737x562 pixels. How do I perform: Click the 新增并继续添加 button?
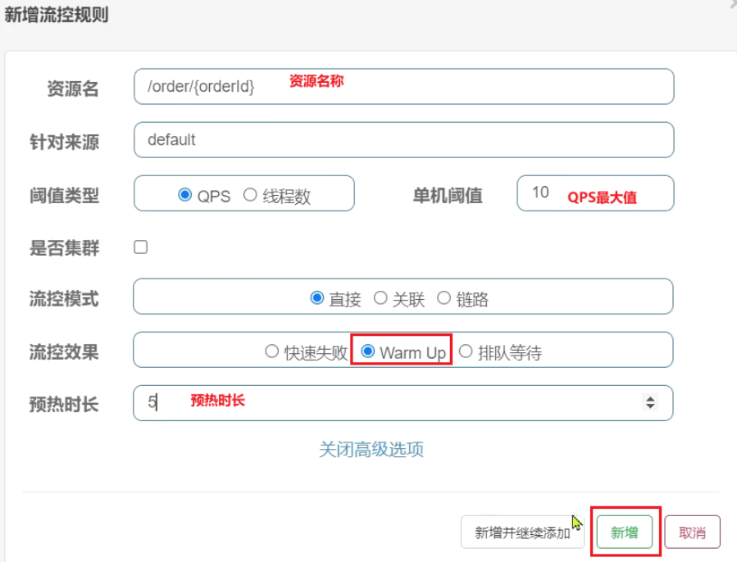tap(522, 533)
